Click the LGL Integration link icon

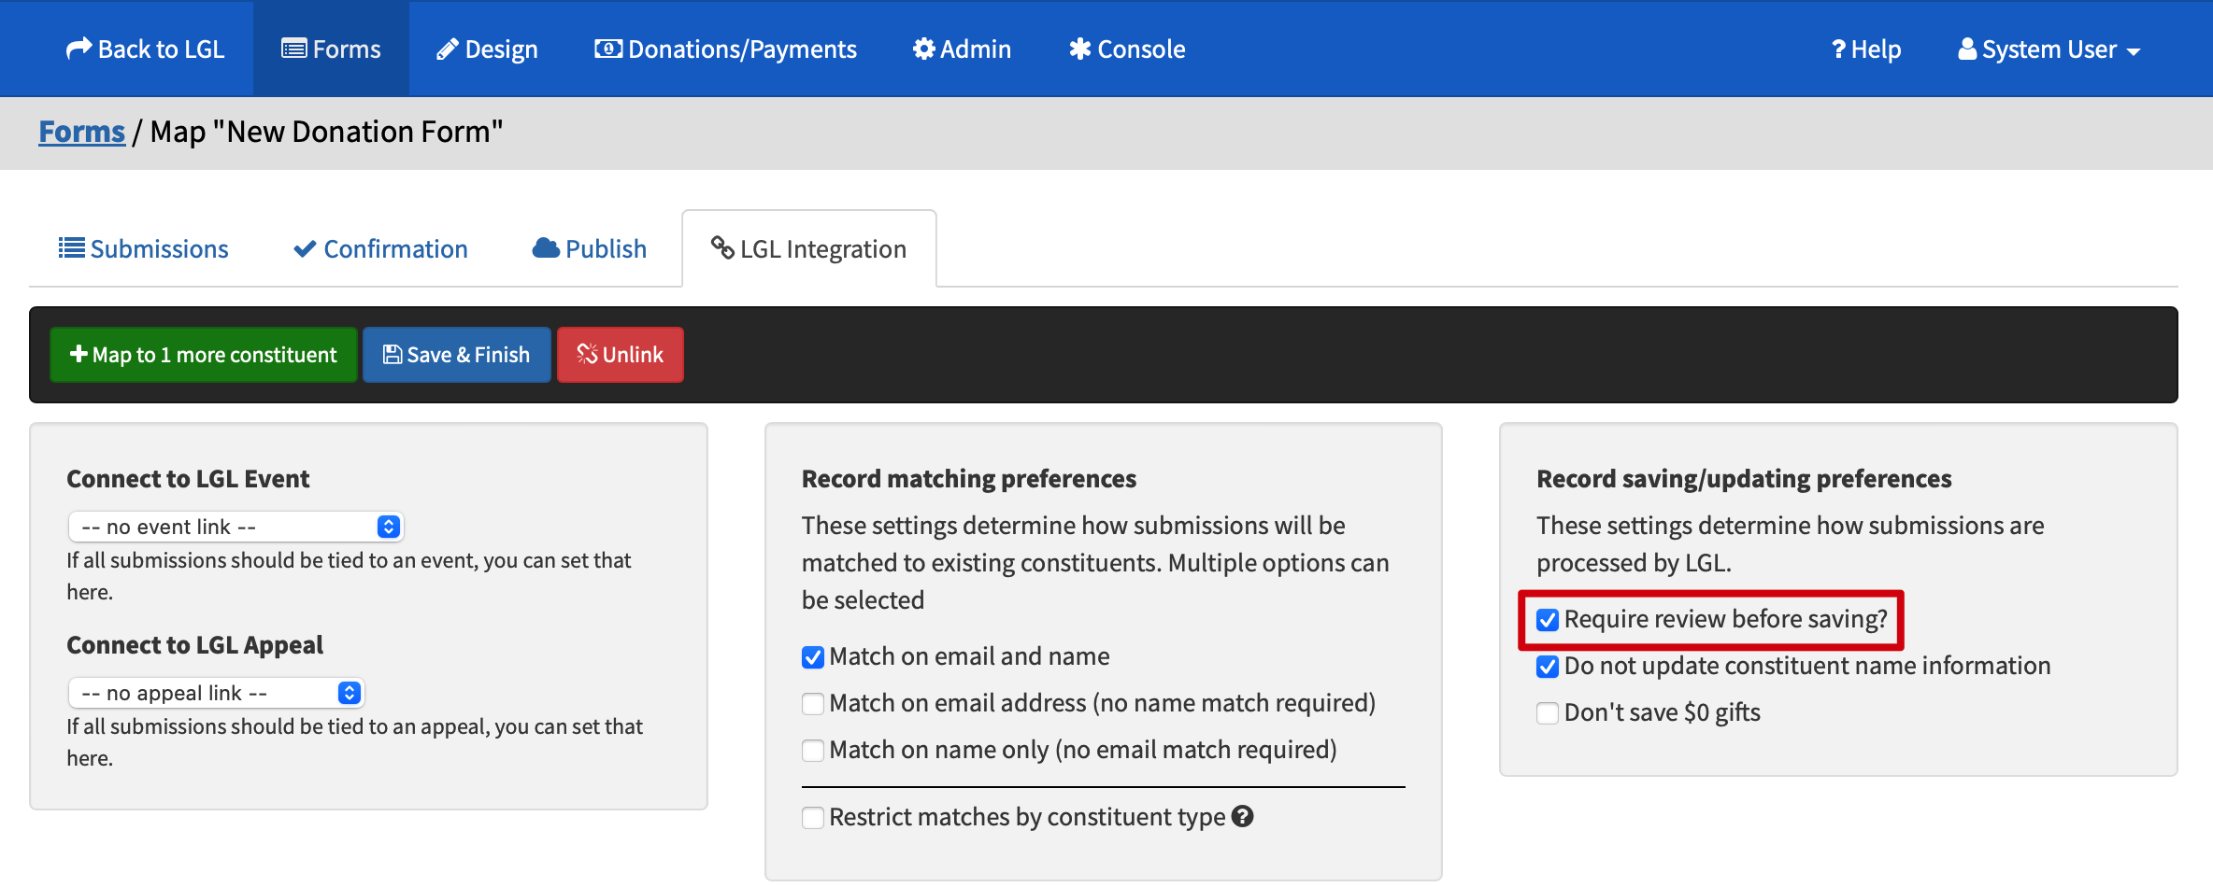721,247
